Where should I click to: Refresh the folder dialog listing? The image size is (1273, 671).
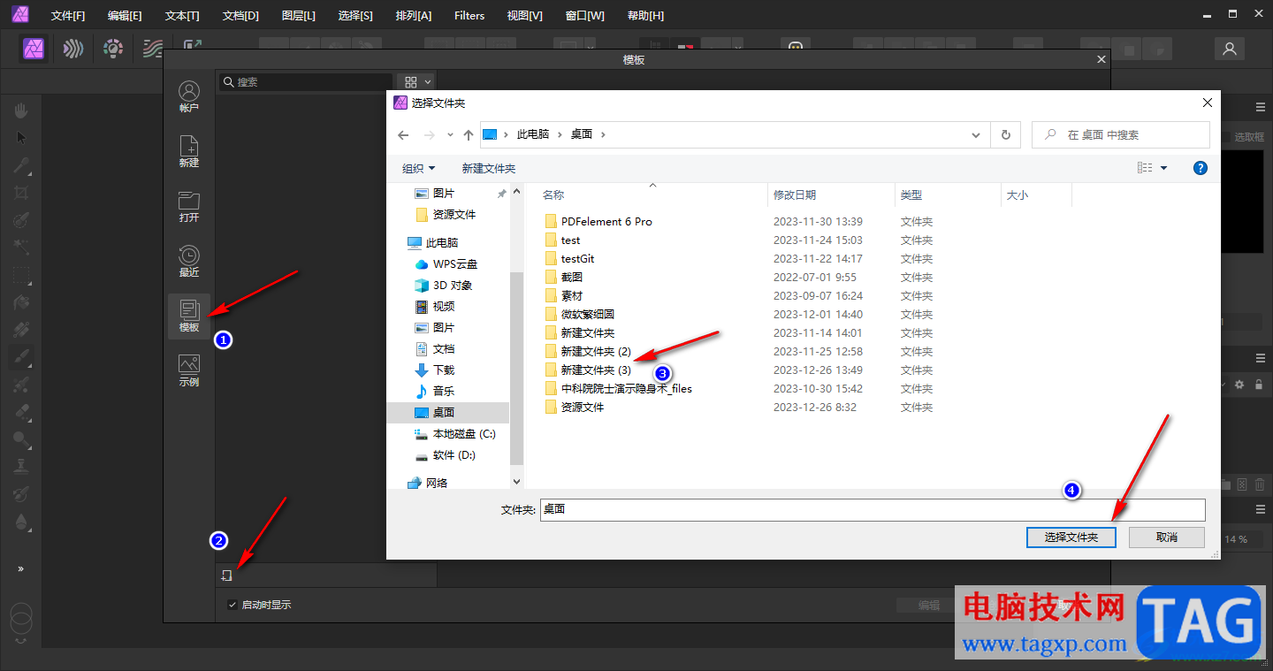1005,135
